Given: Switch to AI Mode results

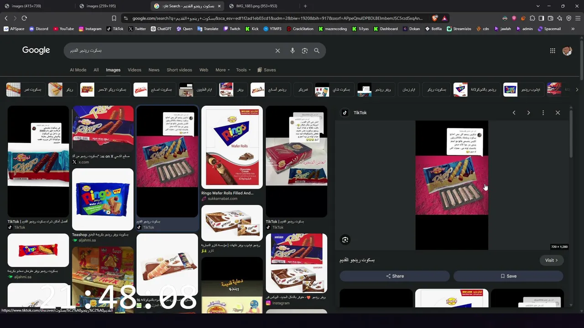Looking at the screenshot, I should coord(78,70).
